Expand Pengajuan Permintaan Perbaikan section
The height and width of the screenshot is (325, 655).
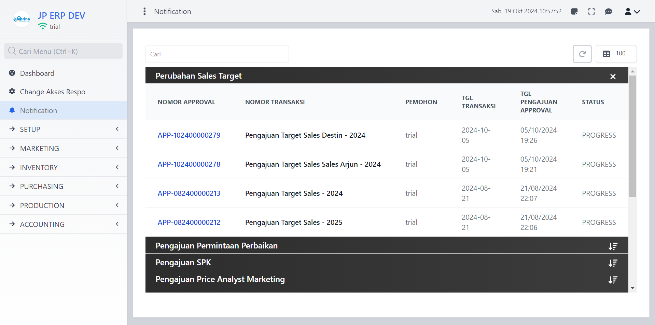tap(613, 246)
